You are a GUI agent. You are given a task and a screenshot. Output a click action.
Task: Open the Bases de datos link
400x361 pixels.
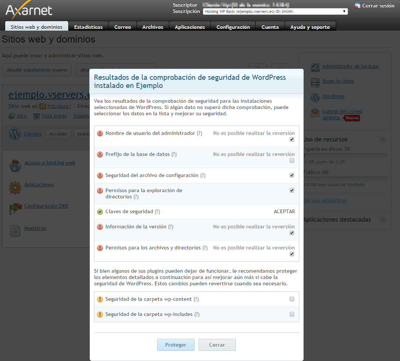click(x=338, y=81)
